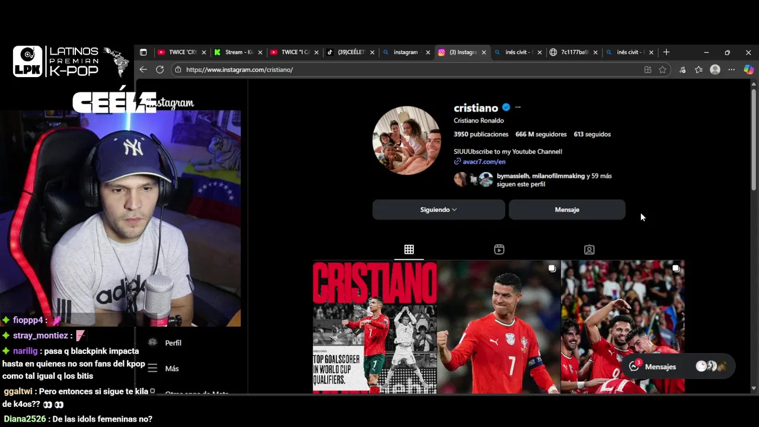The height and width of the screenshot is (427, 759).
Task: Click chat username narilig
Action: tap(25, 351)
